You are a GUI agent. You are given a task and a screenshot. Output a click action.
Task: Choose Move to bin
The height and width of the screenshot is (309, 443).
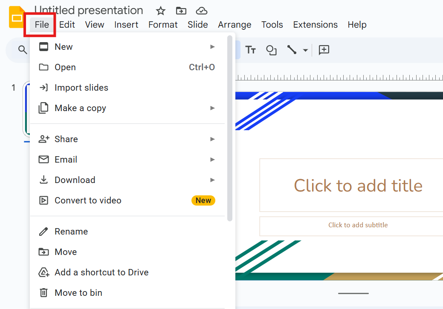127,293
